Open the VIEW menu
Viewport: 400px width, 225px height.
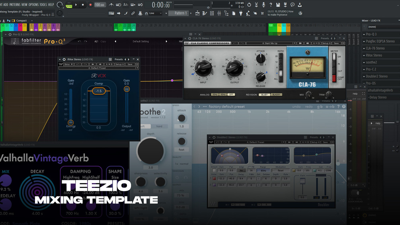point(24,5)
